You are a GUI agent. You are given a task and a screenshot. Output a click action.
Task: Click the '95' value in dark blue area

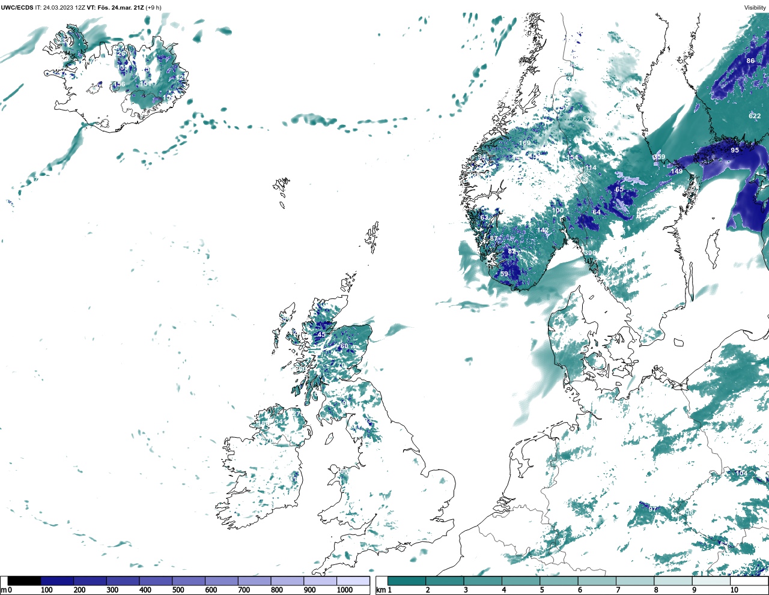point(735,150)
